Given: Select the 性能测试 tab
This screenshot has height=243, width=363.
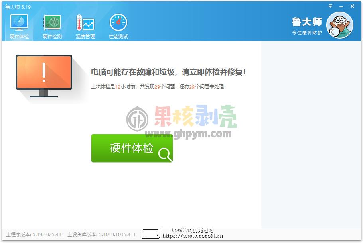Looking at the screenshot, I should click(x=118, y=26).
